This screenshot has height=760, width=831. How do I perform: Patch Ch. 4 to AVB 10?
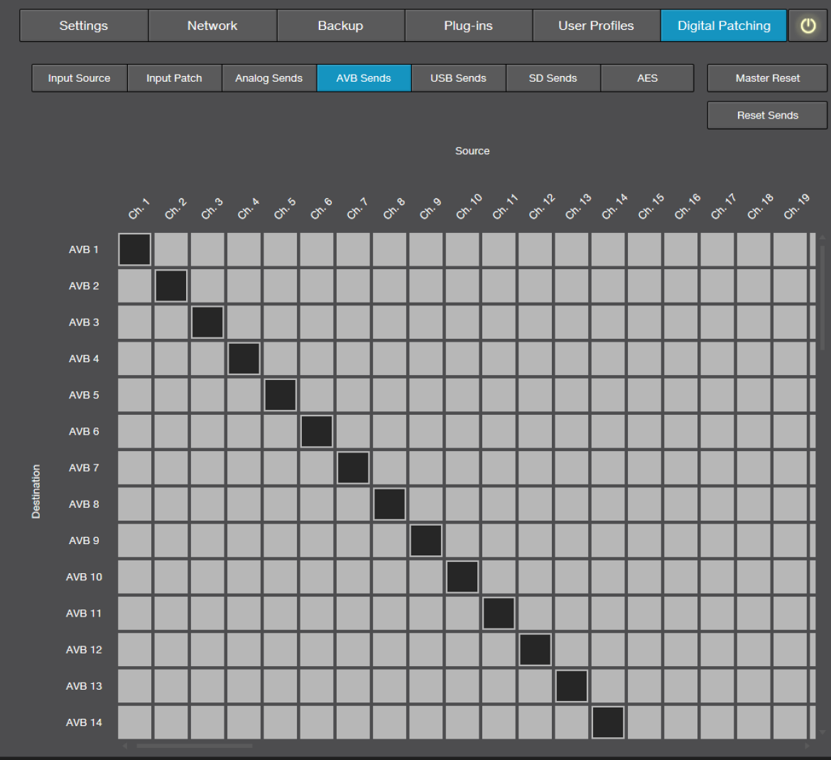click(x=244, y=577)
